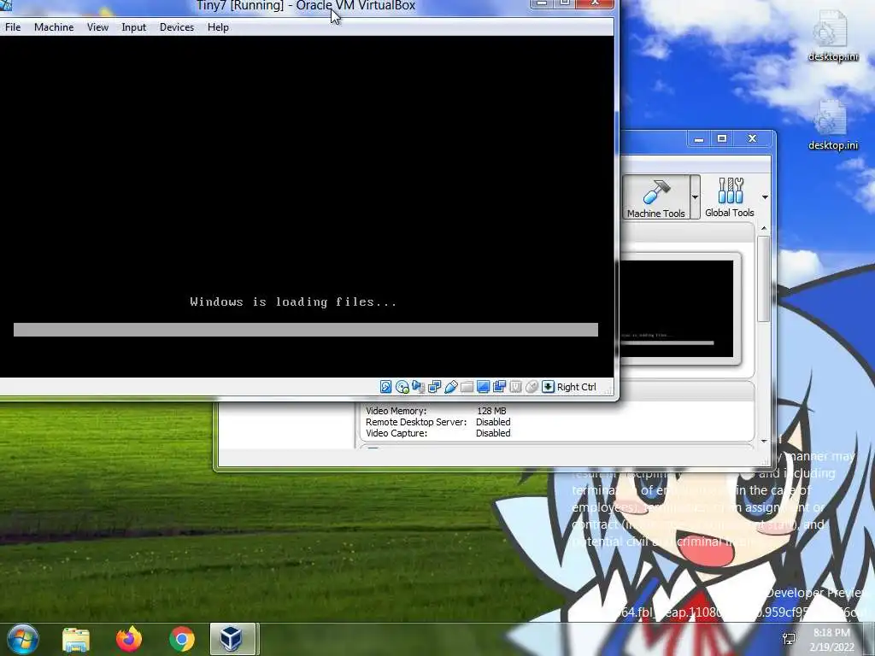Maximize the VirtualBox Manager window
The image size is (875, 656).
[722, 139]
